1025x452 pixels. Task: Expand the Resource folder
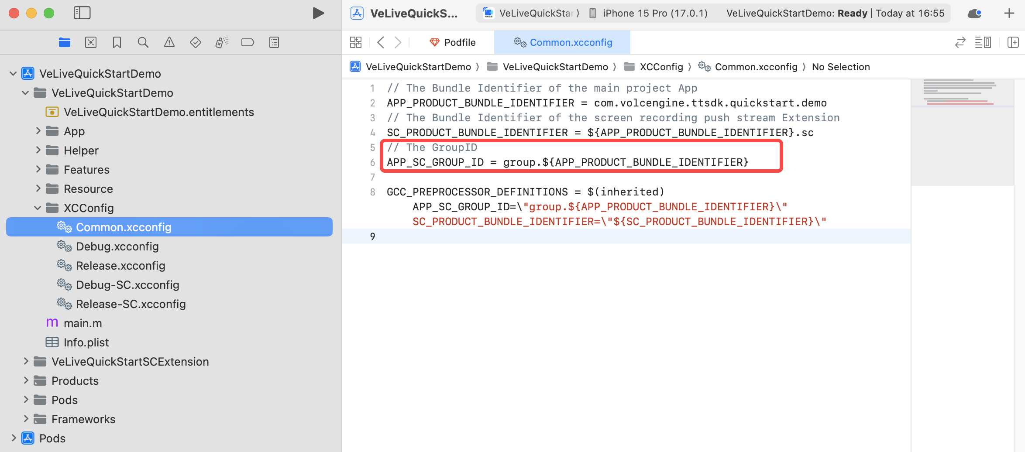point(38,189)
